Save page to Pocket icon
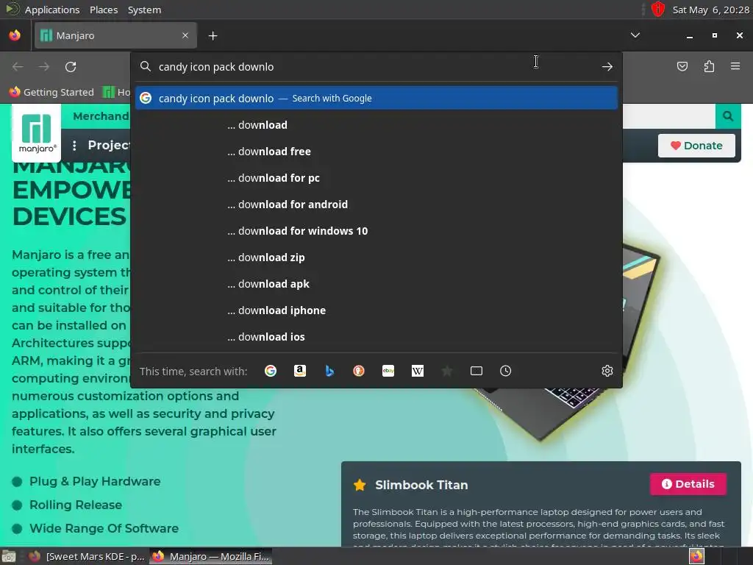The width and height of the screenshot is (753, 565). pos(682,66)
